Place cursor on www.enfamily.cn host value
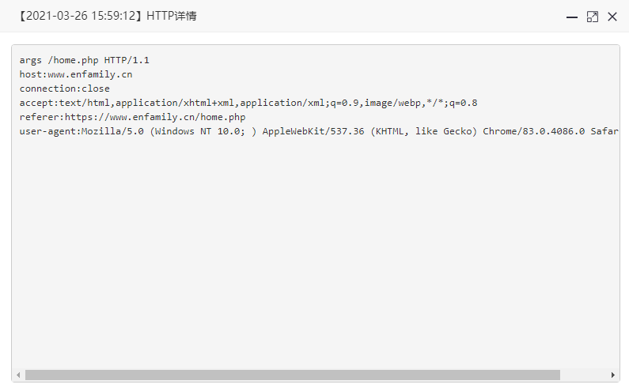 (x=90, y=74)
